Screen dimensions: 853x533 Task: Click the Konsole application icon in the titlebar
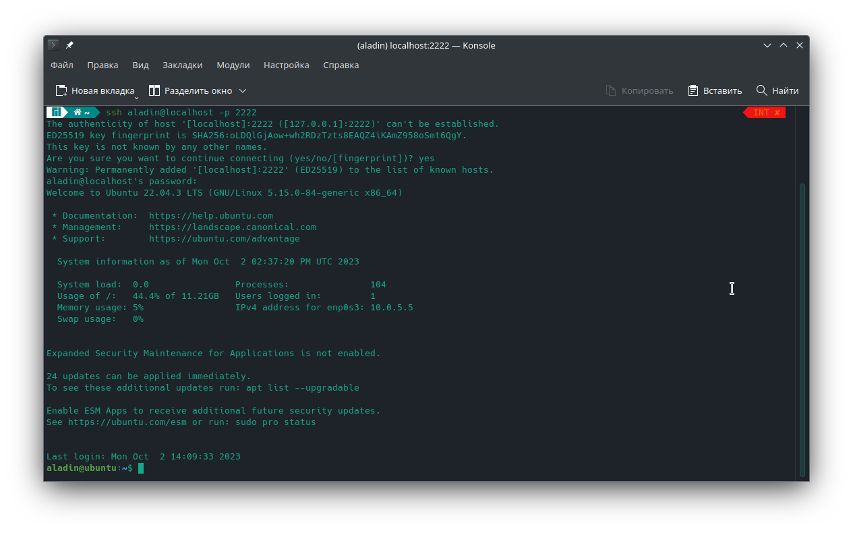[52, 45]
